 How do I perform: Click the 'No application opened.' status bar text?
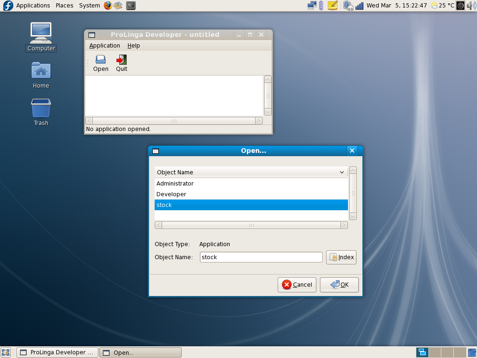coord(118,129)
